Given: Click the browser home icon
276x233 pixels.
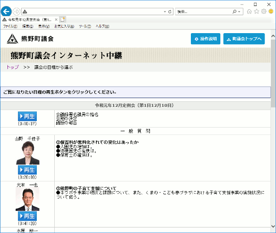Looking at the screenshot, I should click(x=249, y=12).
